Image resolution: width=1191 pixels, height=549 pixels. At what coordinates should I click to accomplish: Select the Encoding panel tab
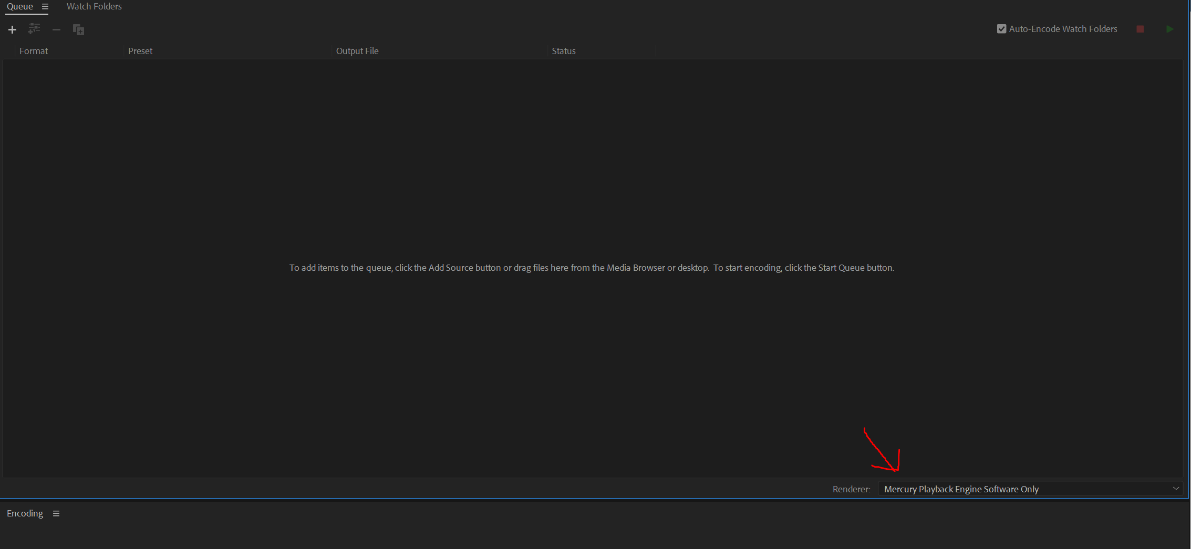[x=25, y=513]
